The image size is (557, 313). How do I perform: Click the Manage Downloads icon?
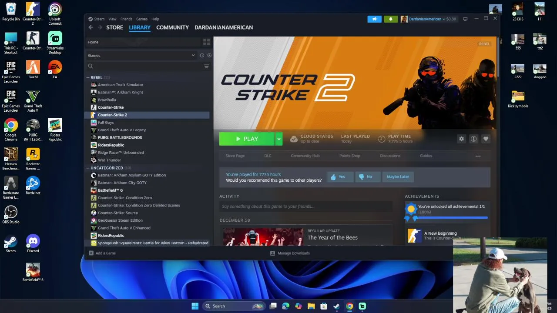pyautogui.click(x=272, y=253)
